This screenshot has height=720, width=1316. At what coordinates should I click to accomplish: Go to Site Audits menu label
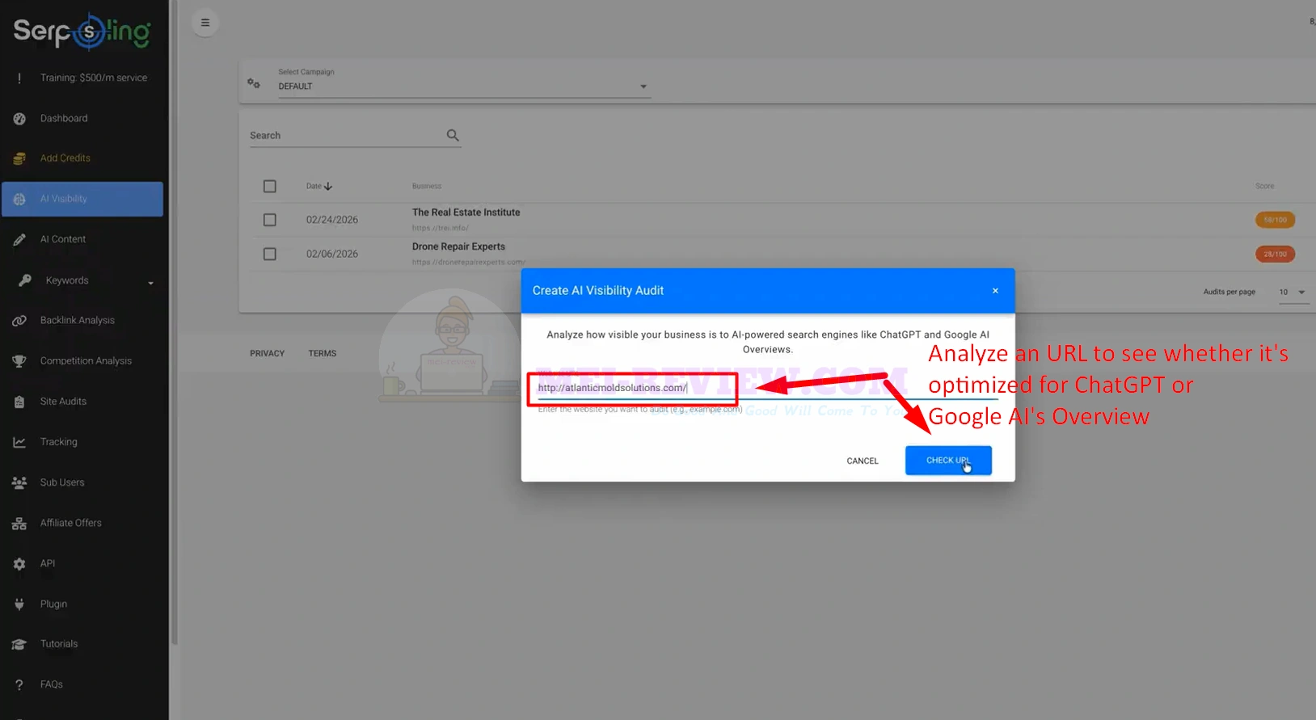tap(63, 402)
